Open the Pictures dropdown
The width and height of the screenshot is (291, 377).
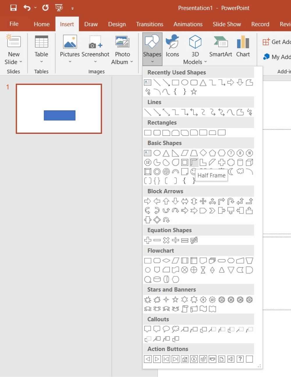[x=70, y=62]
